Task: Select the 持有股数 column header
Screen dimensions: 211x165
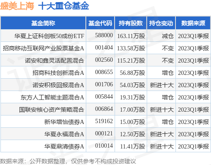Action: tap(131, 23)
